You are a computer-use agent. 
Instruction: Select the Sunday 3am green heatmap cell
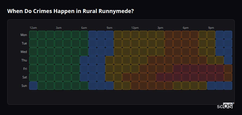59,86
